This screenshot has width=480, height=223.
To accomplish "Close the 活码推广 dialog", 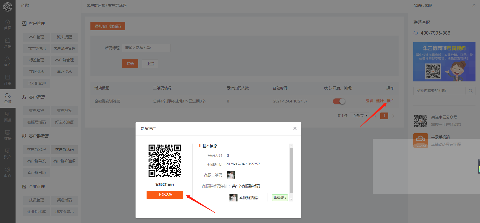I will [295, 129].
